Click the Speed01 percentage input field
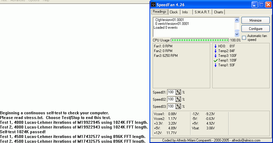The image size is (273, 143). point(171,92)
